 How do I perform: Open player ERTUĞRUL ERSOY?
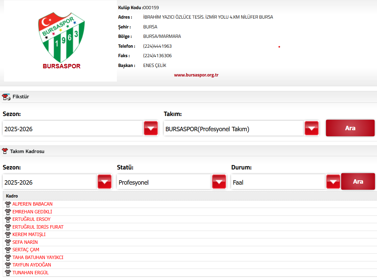31,219
